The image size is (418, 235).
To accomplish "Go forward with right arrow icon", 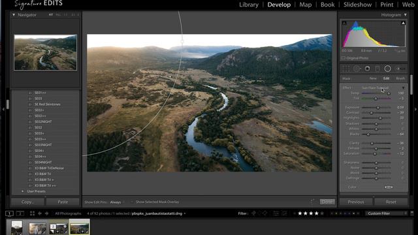I will point(46,213).
